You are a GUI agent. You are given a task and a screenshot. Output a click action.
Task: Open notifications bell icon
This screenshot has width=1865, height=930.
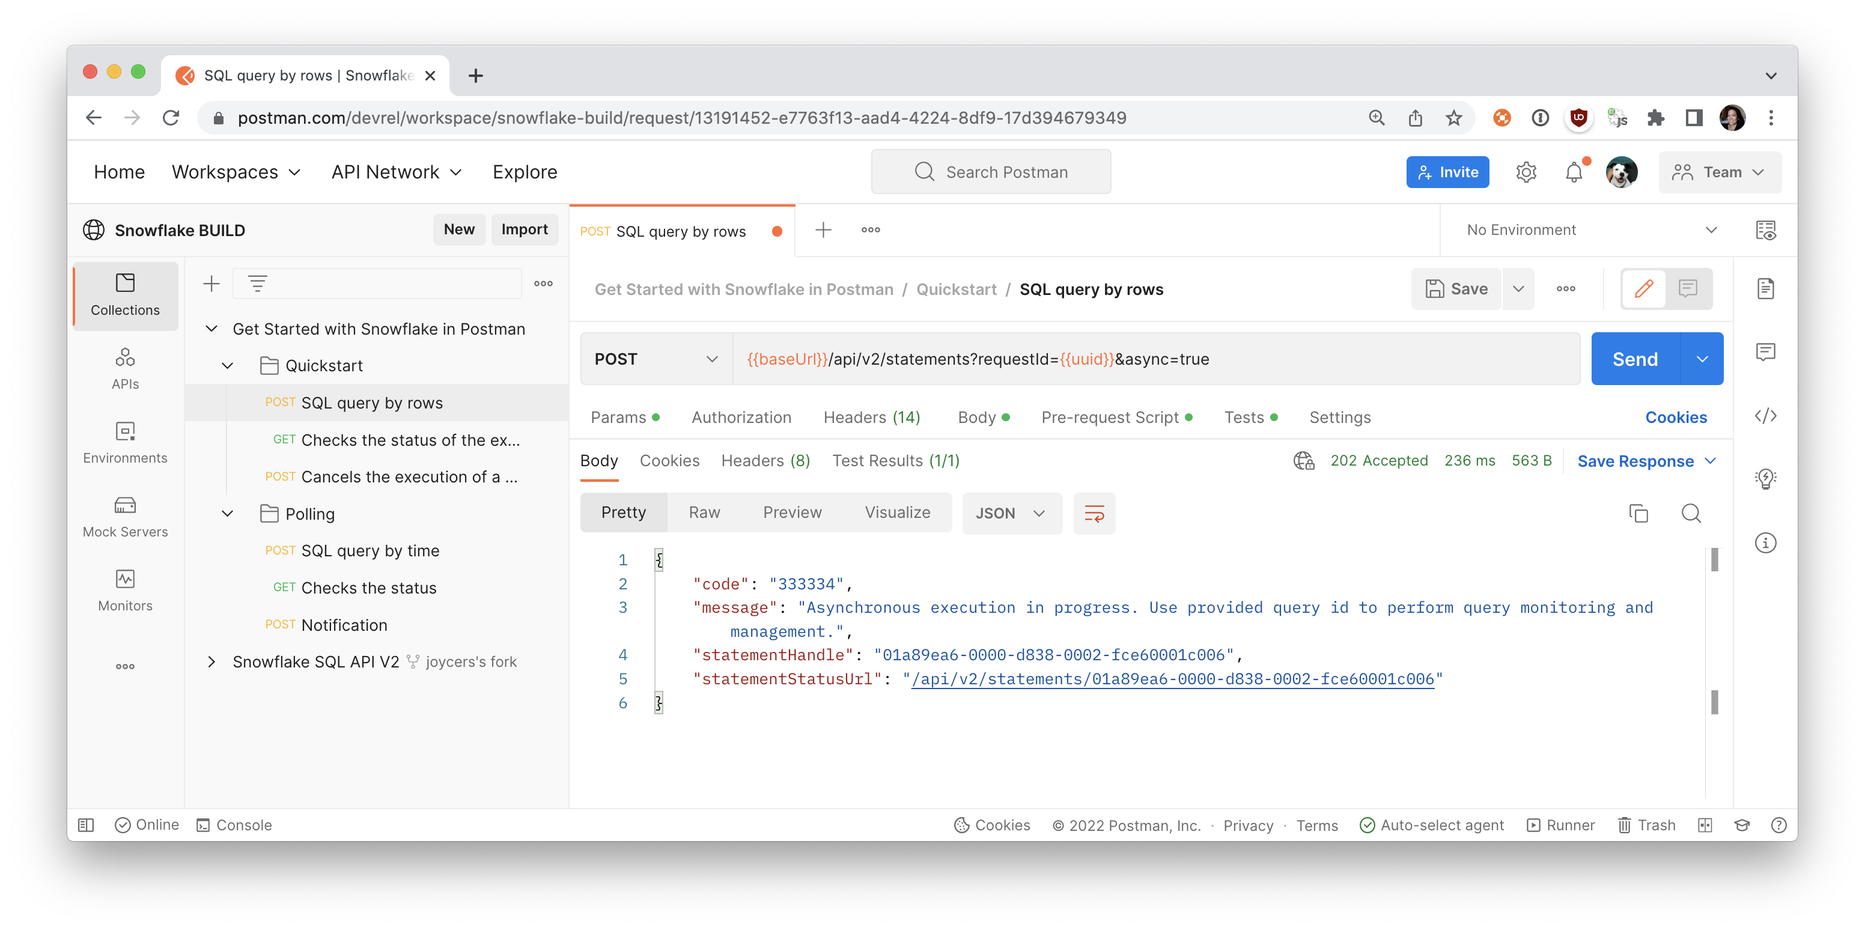click(1573, 172)
